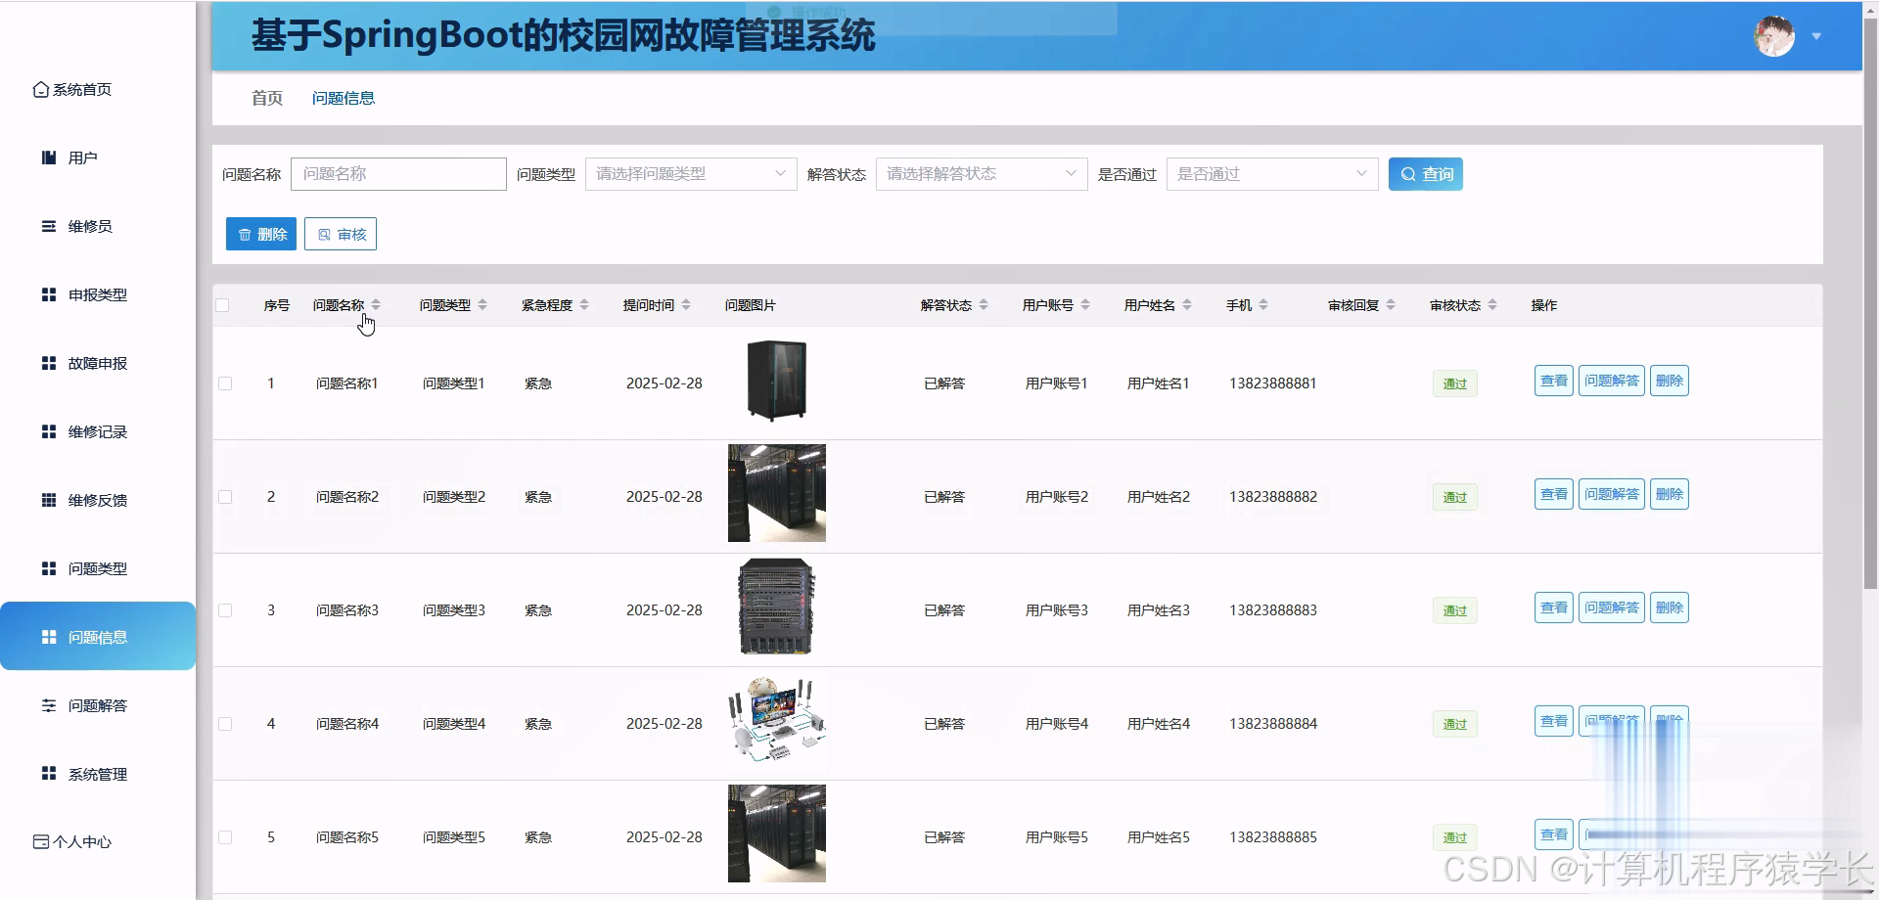
Task: Check the checkbox for row 1
Action: tap(224, 383)
